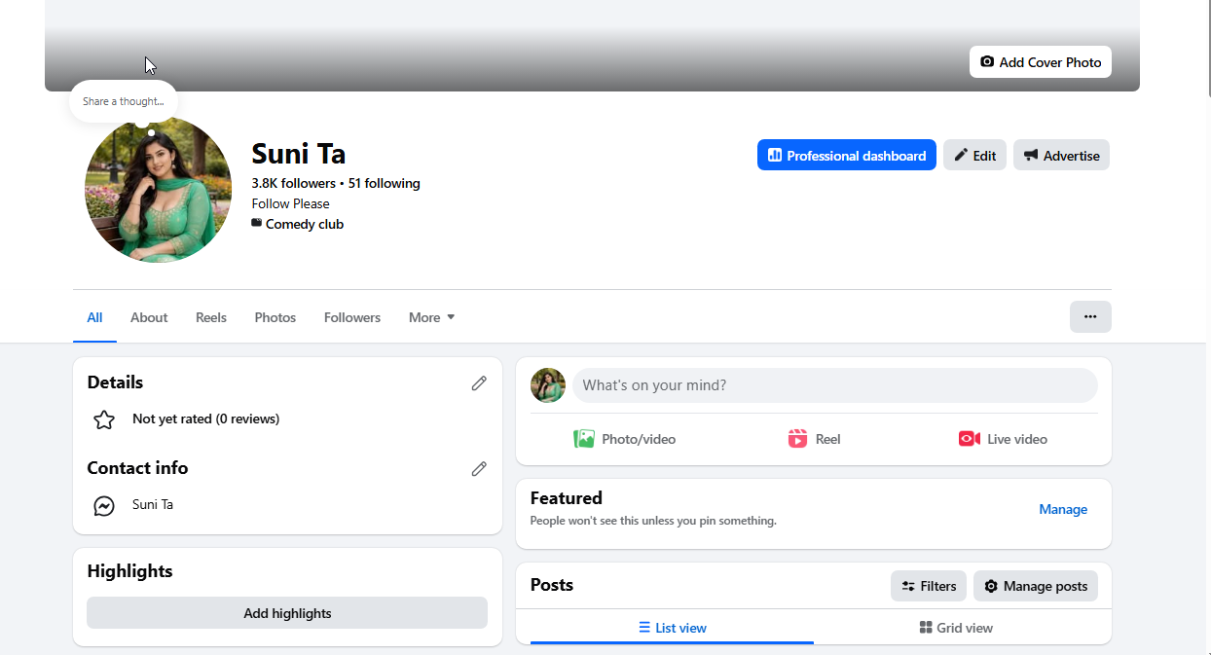Click the Comedy club category link
Screen dimensions: 1211x655
pos(305,224)
